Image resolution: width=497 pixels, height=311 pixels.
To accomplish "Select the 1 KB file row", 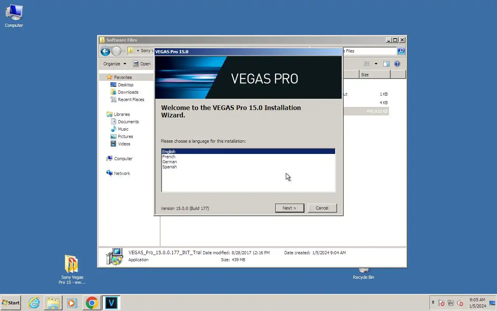I will pyautogui.click(x=366, y=94).
